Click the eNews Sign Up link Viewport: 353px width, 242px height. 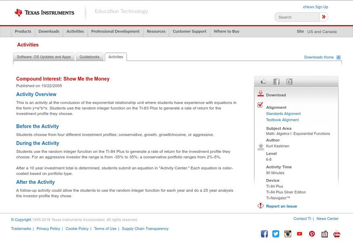point(315,7)
